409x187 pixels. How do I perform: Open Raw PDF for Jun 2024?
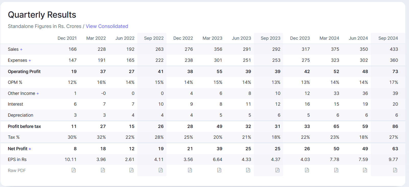(365, 170)
